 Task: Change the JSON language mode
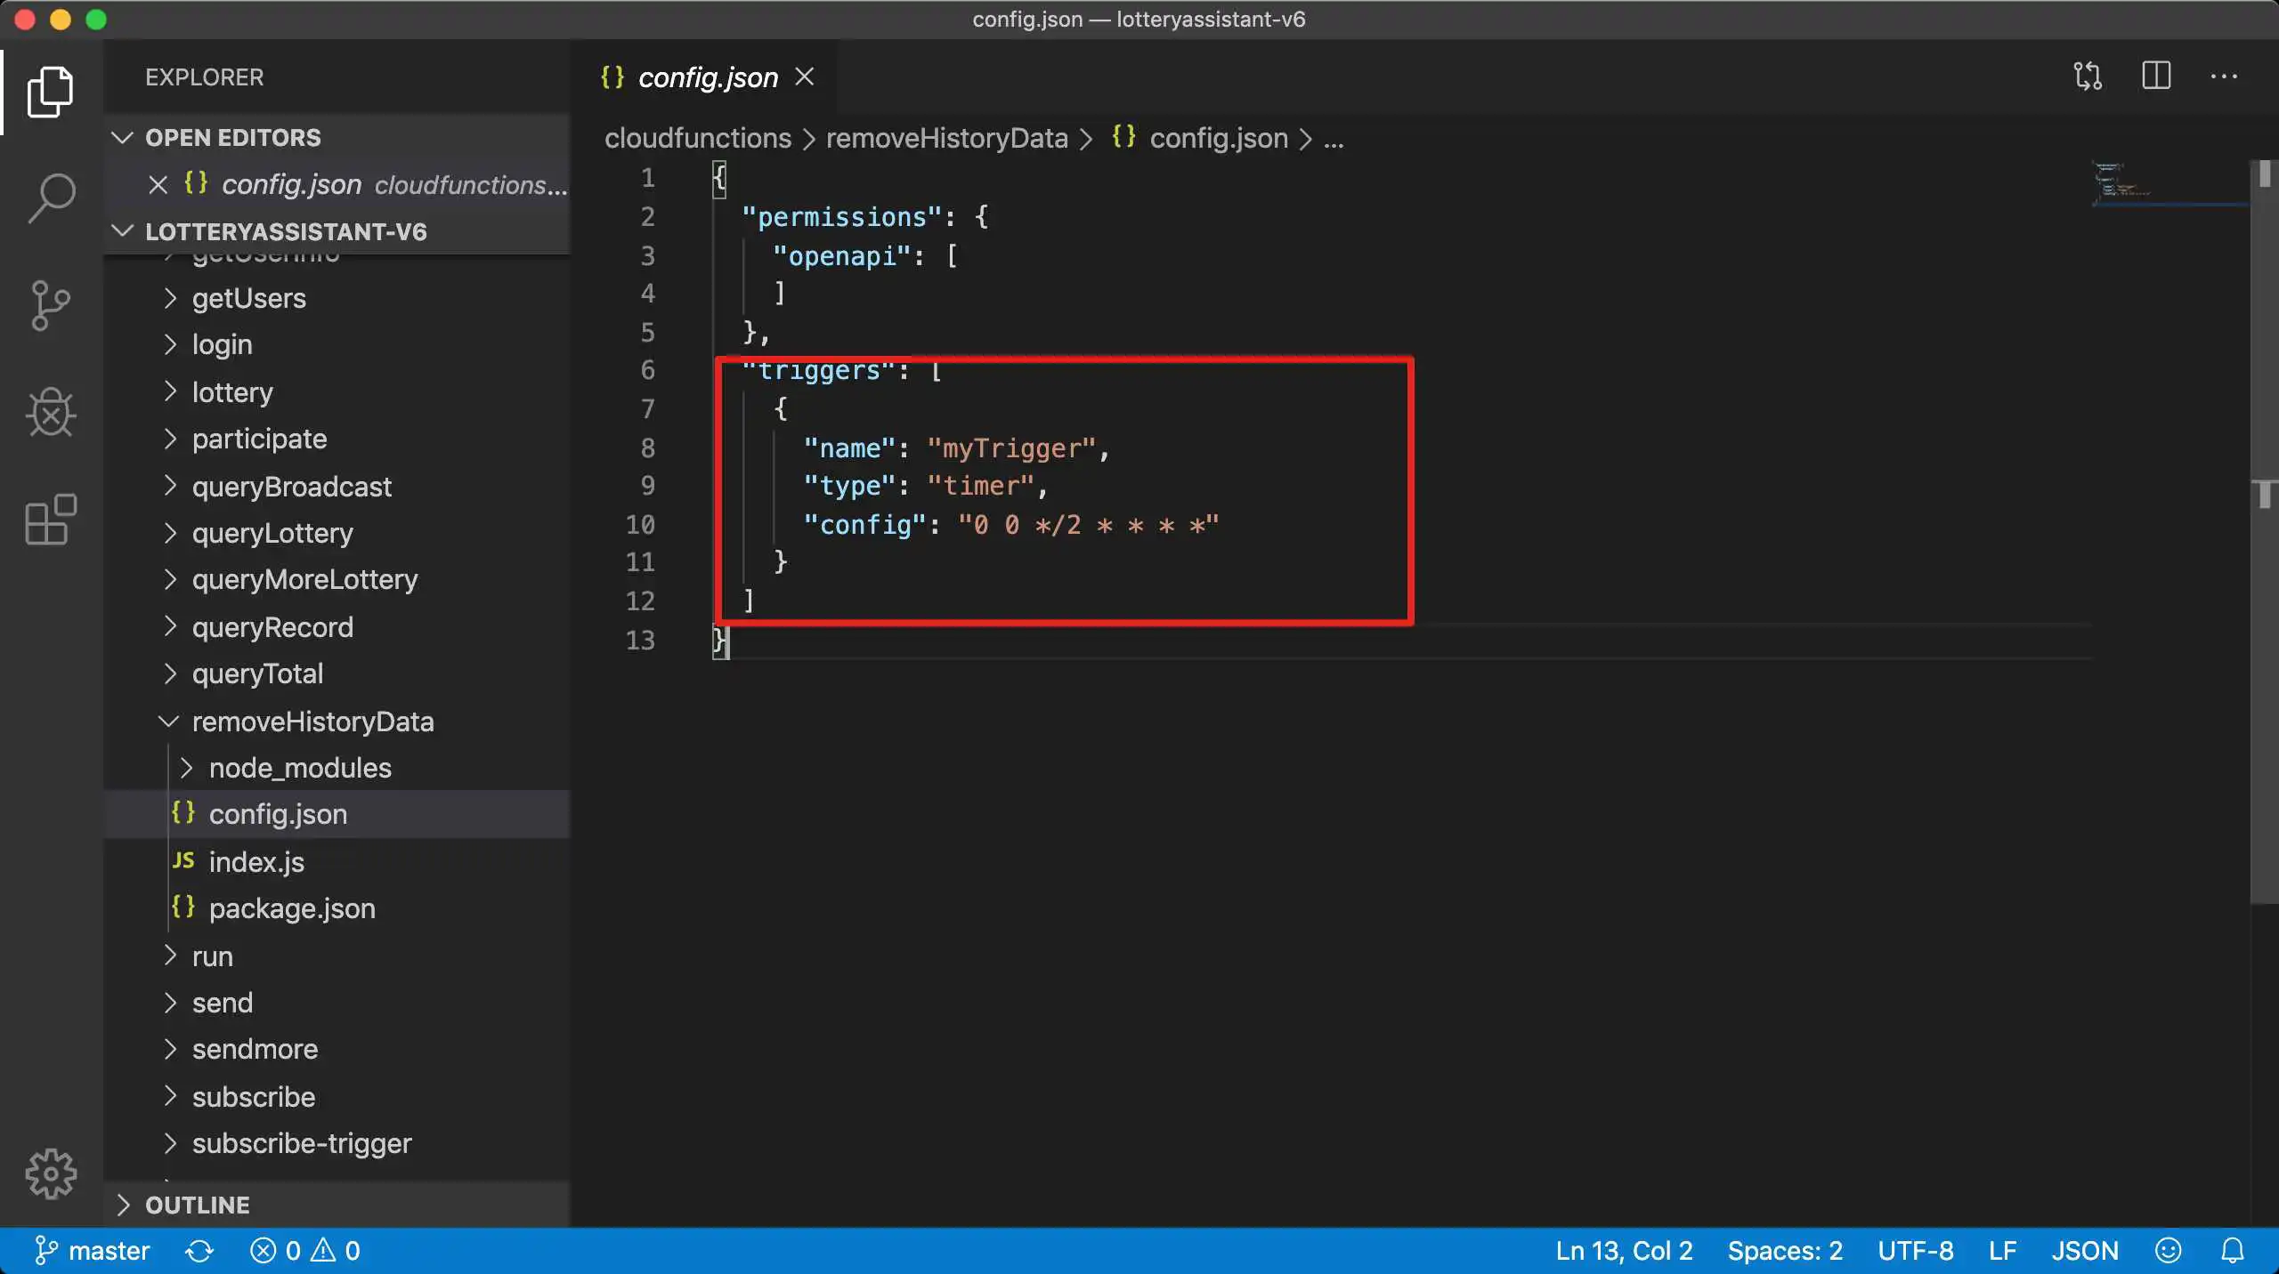[x=2084, y=1251]
